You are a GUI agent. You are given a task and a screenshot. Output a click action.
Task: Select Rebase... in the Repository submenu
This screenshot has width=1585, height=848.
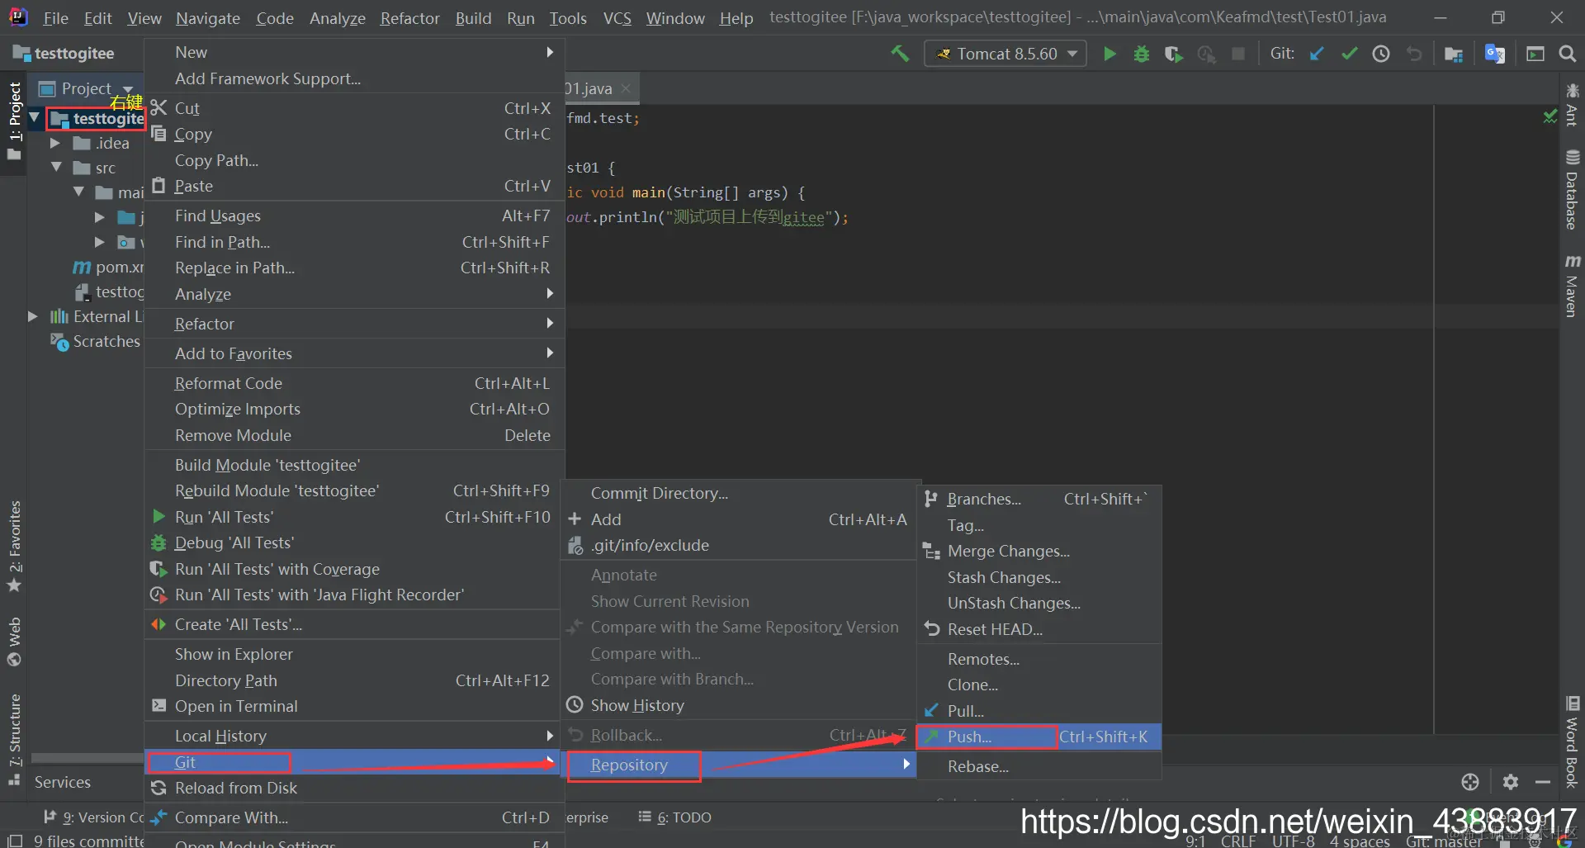point(1039,766)
